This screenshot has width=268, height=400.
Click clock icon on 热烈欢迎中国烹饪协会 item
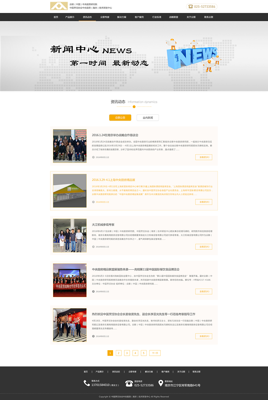(x=93, y=336)
